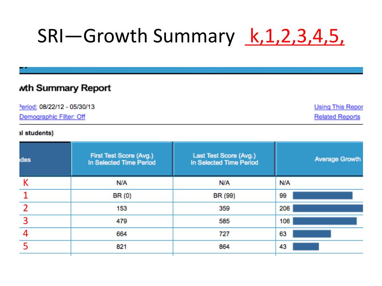Select the First Test Score (Avg.) column header
This screenshot has width=382, height=286.
tap(122, 159)
